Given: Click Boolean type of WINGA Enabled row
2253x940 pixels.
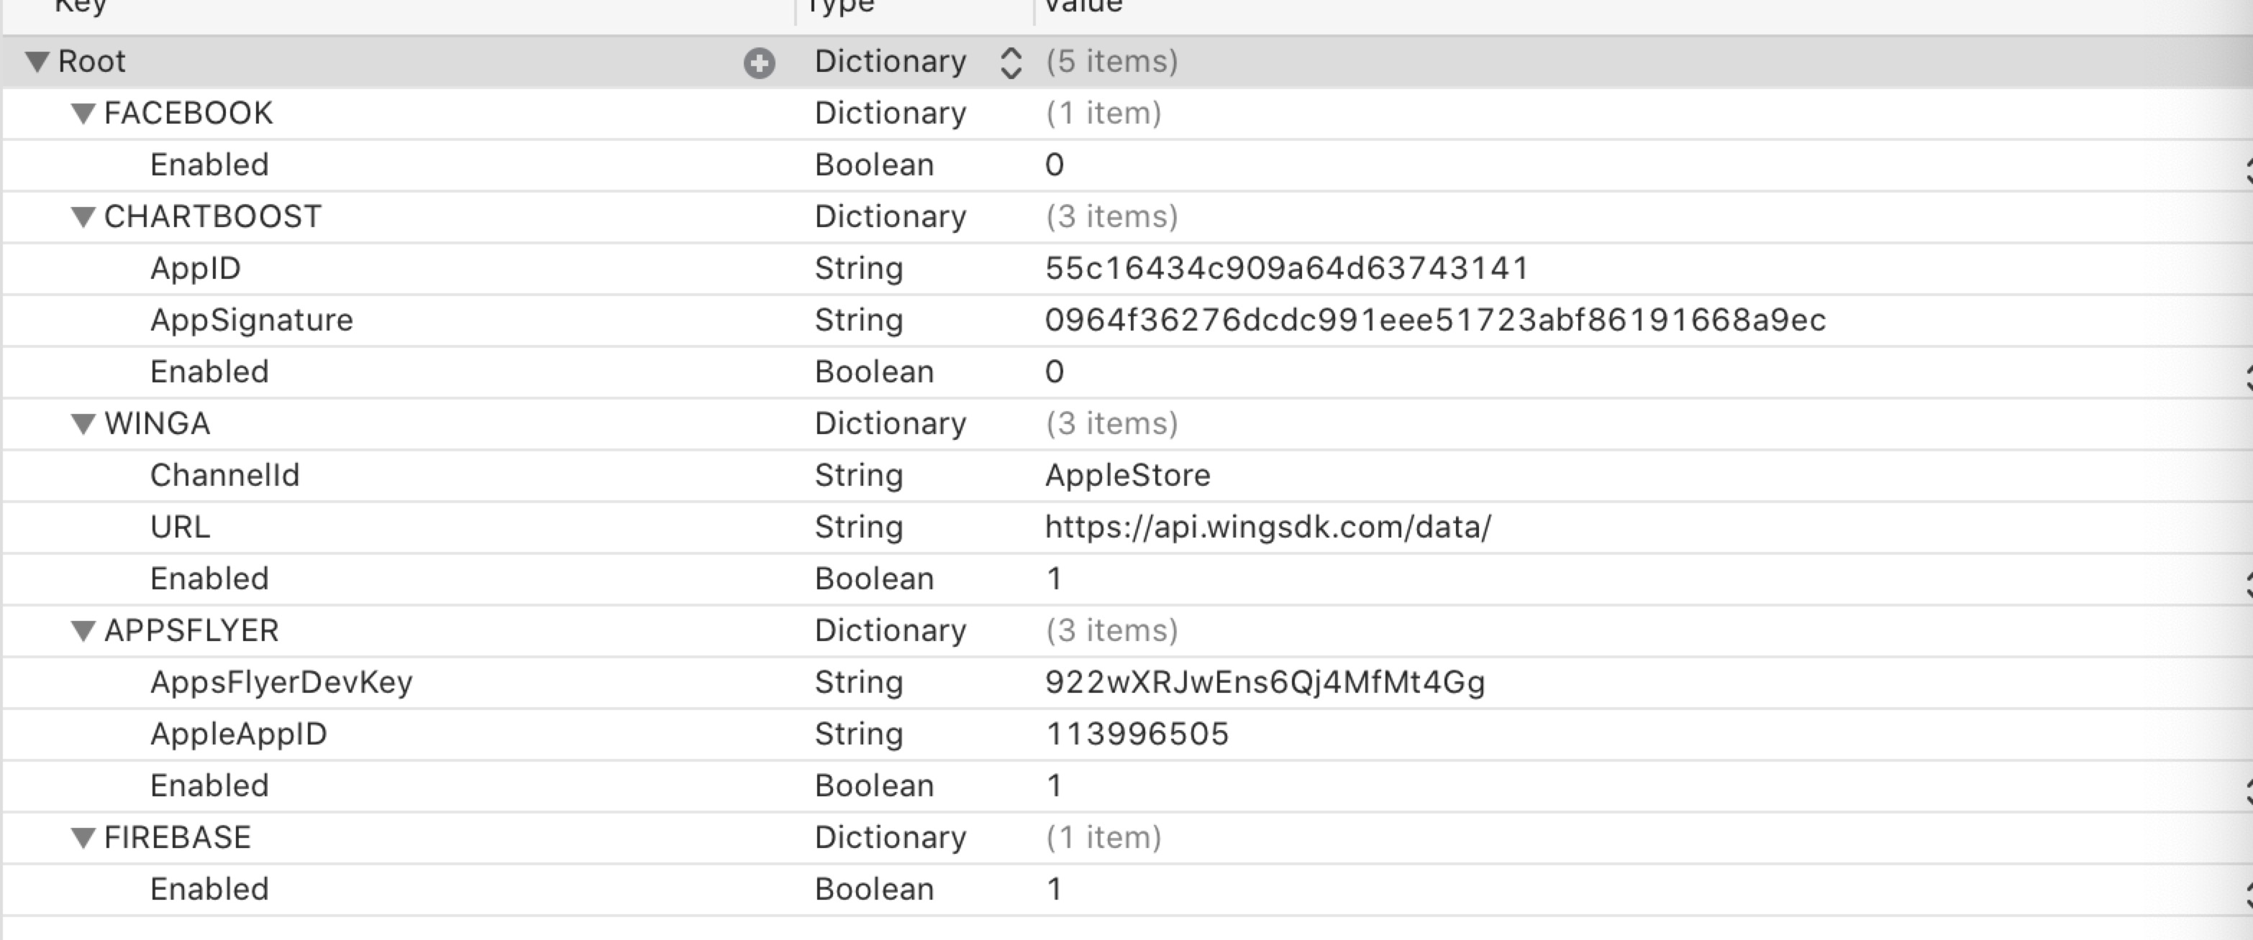Looking at the screenshot, I should [x=875, y=579].
